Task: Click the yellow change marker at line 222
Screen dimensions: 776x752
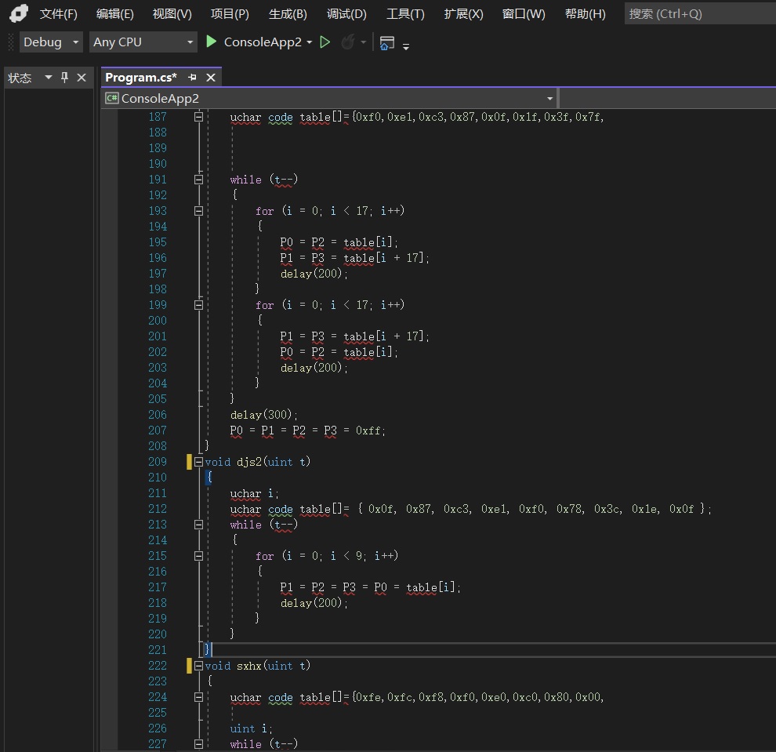Action: (x=189, y=666)
